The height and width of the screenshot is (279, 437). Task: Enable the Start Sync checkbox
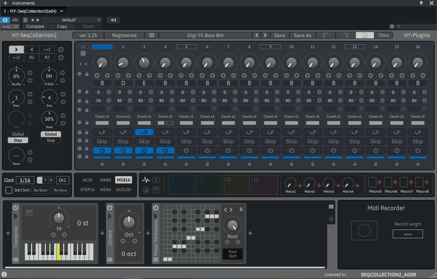(9, 190)
